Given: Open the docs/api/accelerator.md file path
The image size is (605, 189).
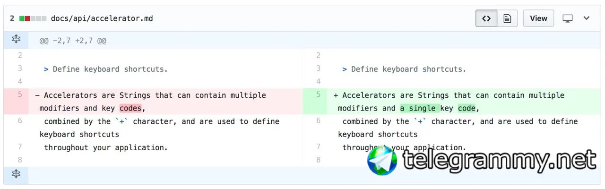Looking at the screenshot, I should click(102, 18).
